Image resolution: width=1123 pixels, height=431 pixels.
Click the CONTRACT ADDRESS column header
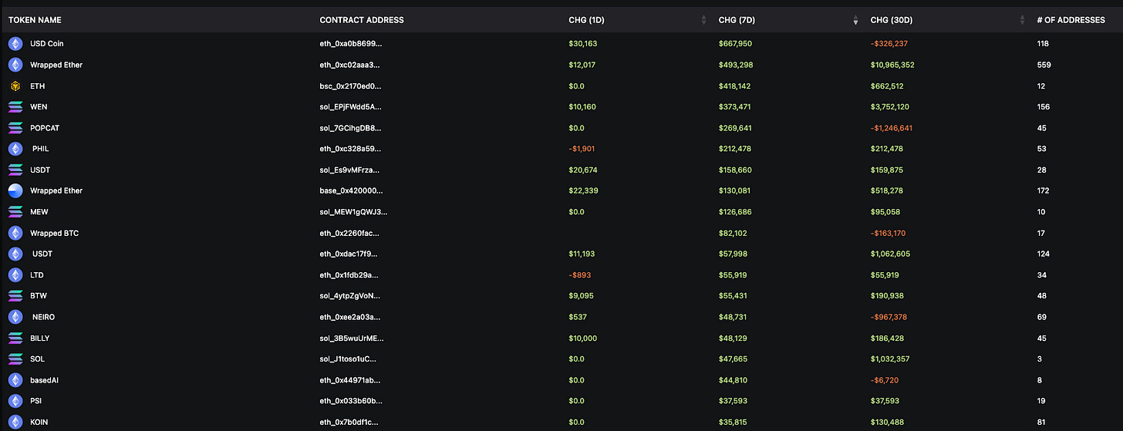[x=362, y=20]
